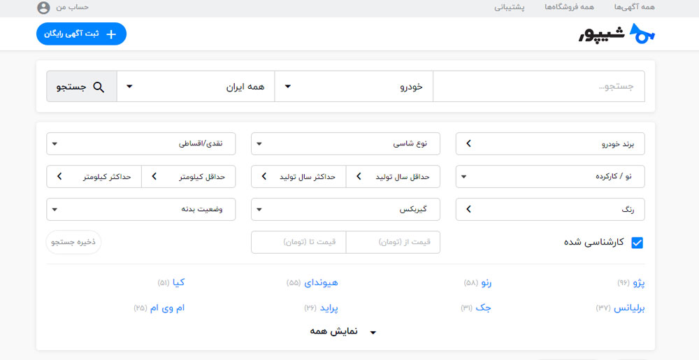Open the همه ایران location dropdown
The image size is (699, 360).
pos(196,87)
